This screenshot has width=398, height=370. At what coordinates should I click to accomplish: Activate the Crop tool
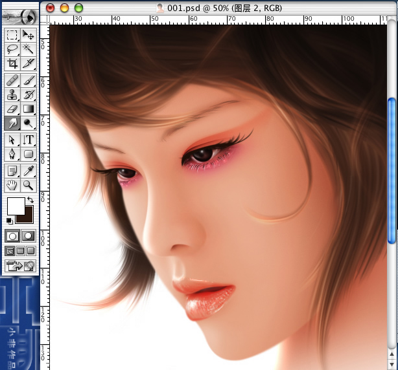12,63
